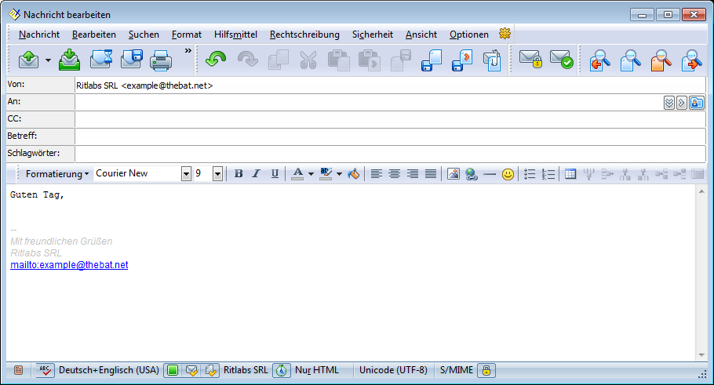Click the yellow star icon in menu bar
The width and height of the screenshot is (714, 385).
click(505, 33)
